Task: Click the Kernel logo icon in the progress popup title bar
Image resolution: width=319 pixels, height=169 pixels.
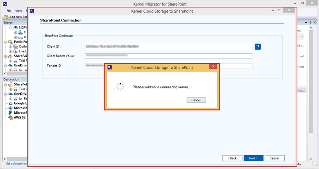Action: (x=109, y=67)
